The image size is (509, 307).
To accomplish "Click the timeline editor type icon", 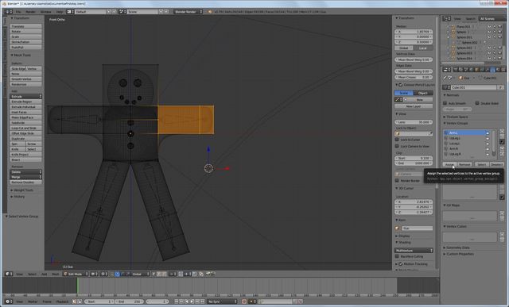I will [9, 301].
